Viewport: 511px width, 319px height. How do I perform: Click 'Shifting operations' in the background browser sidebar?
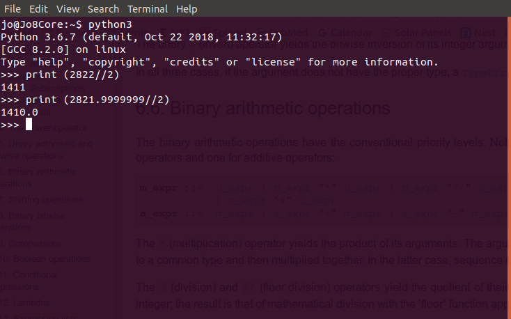(46, 200)
